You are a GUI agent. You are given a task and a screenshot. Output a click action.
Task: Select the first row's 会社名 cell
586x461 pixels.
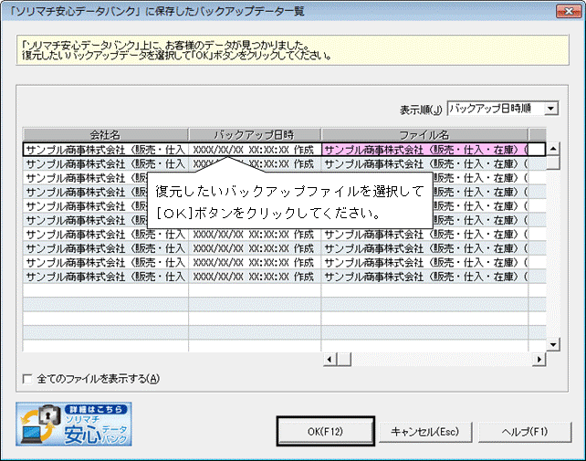click(x=106, y=150)
